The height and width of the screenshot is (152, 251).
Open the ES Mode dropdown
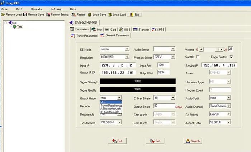click(127, 49)
